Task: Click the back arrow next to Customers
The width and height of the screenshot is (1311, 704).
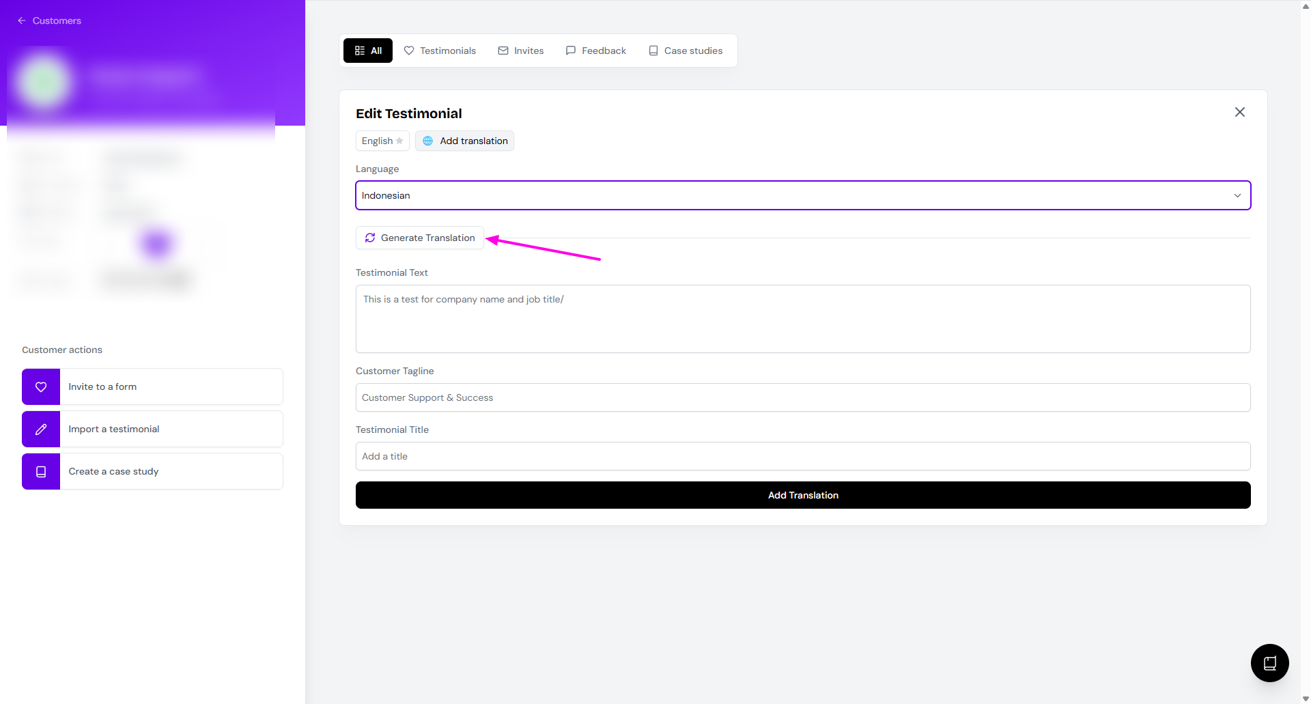Action: pyautogui.click(x=22, y=20)
